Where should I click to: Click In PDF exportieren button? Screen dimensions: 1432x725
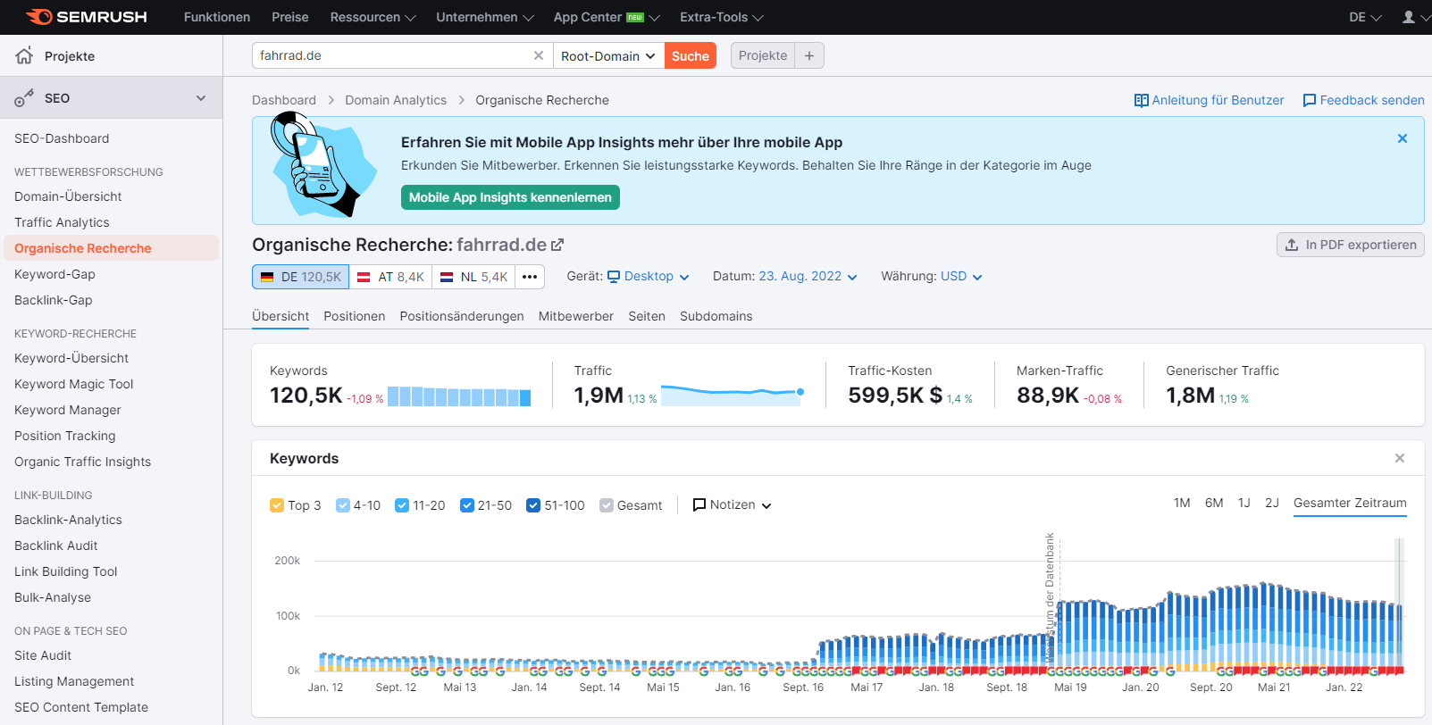click(1351, 245)
